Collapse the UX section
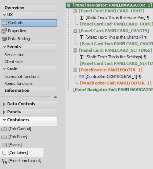Image resolution: width=153 pixels, height=169 pixels. point(4,15)
